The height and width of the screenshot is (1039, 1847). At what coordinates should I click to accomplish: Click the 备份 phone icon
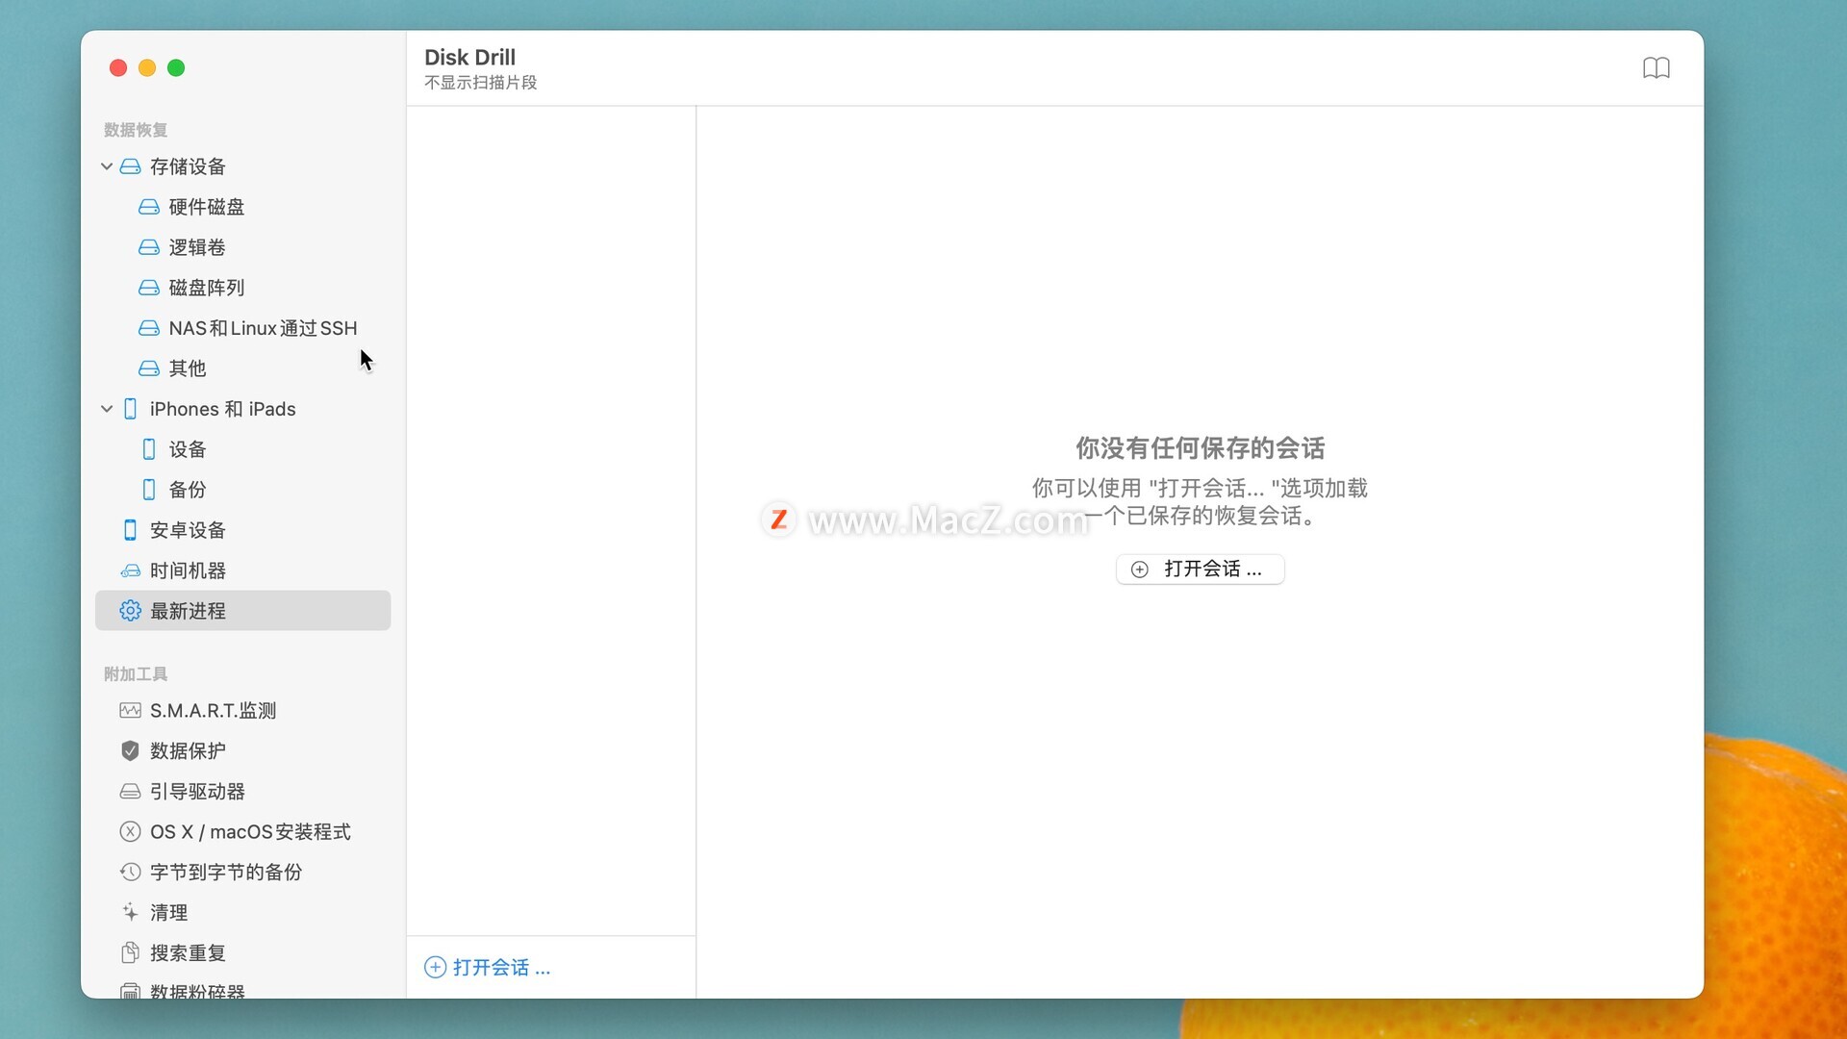pyautogui.click(x=149, y=490)
